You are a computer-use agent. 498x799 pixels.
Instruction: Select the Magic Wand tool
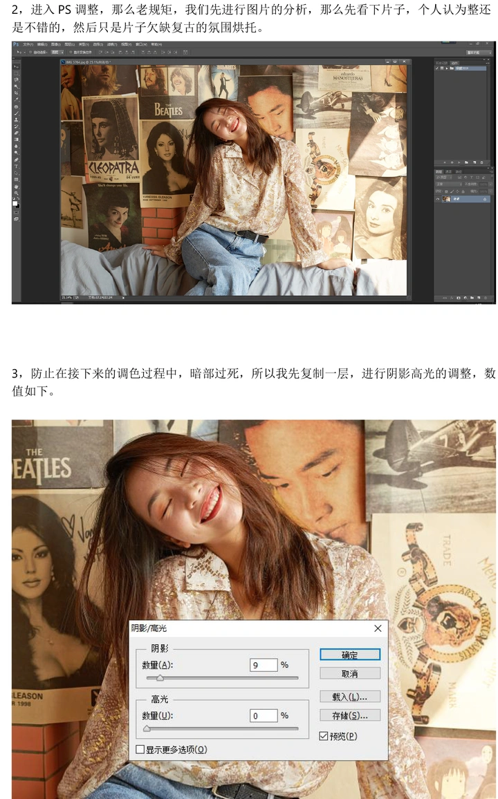tap(17, 86)
